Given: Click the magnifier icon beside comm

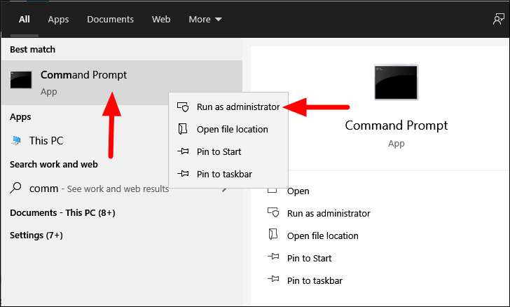Looking at the screenshot, I should (15, 188).
